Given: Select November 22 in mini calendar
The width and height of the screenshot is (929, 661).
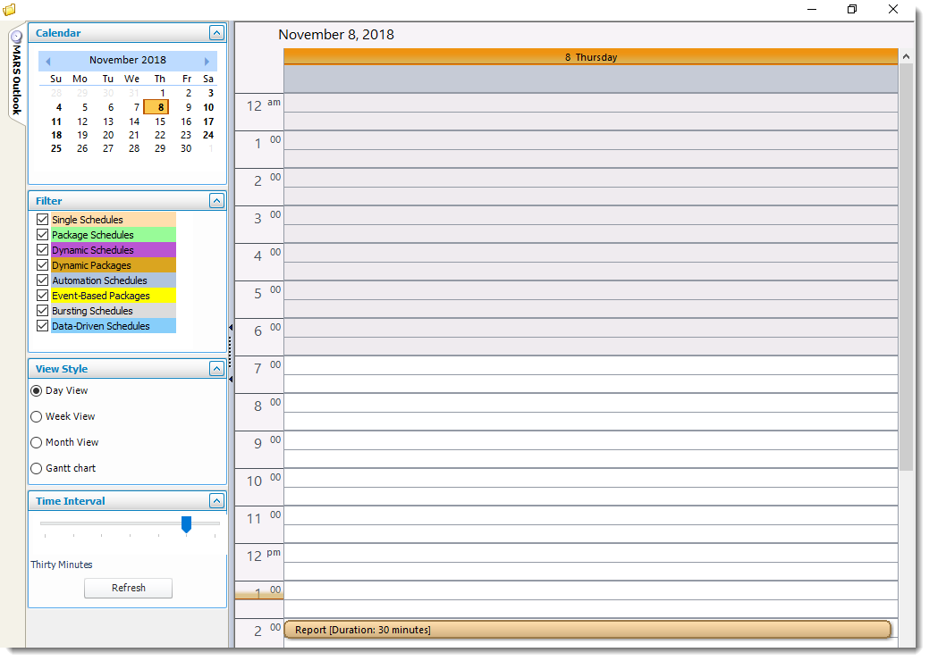Looking at the screenshot, I should point(160,135).
